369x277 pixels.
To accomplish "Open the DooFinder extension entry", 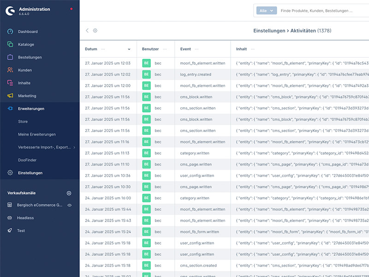I will pyautogui.click(x=27, y=160).
